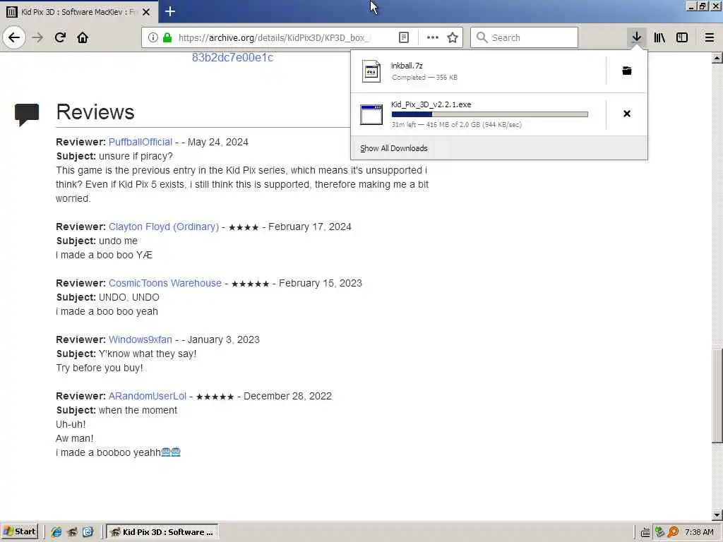Click the green secure connection padlock
Screen dimensions: 723x542
[x=167, y=37]
